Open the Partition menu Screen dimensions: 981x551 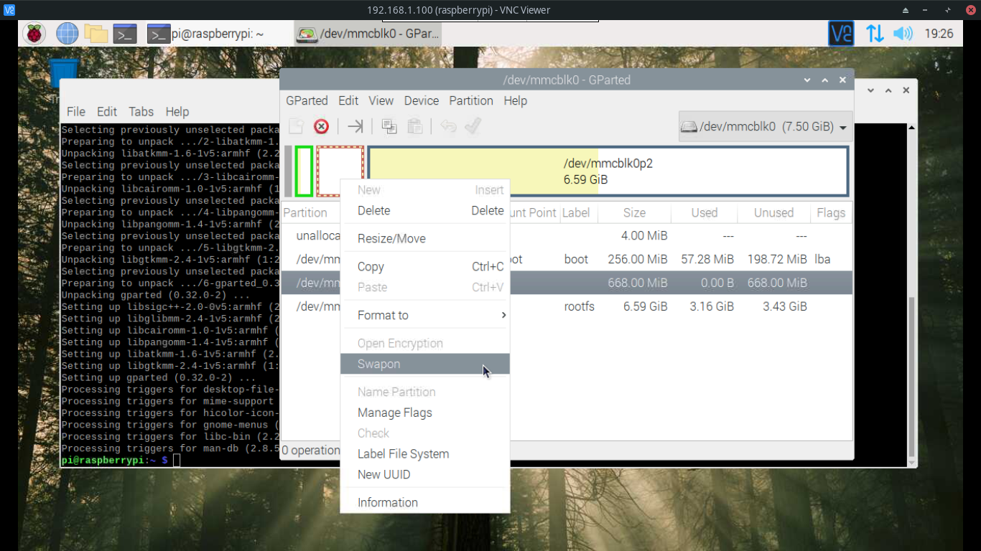tap(471, 100)
